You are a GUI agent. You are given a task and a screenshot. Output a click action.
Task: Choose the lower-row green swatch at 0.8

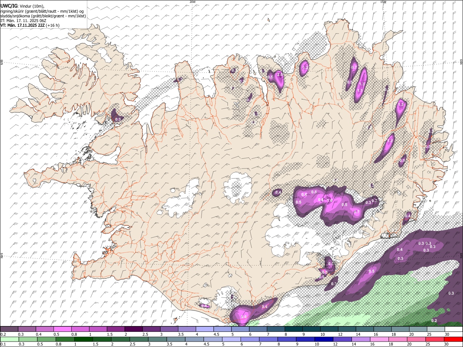tap(65, 339)
